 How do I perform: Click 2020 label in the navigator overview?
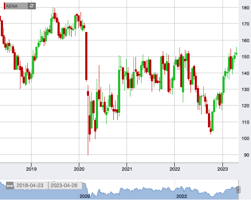pyautogui.click(x=85, y=196)
